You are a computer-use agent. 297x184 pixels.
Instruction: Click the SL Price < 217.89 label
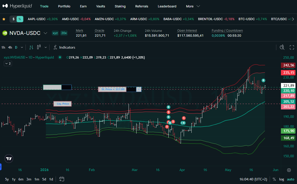tap(112, 89)
